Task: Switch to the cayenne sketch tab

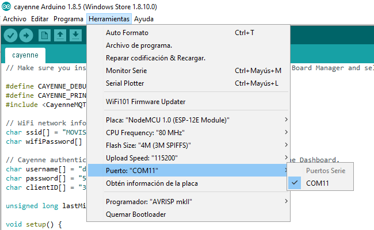Action: click(25, 55)
